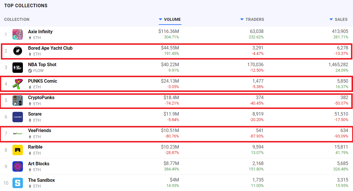This screenshot has height=191, width=353.
Task: Sort by Sales using its arrow
Action: point(331,19)
